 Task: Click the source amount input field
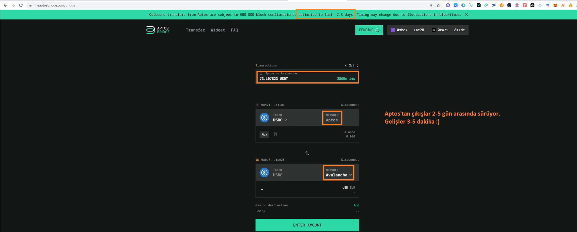304,135
